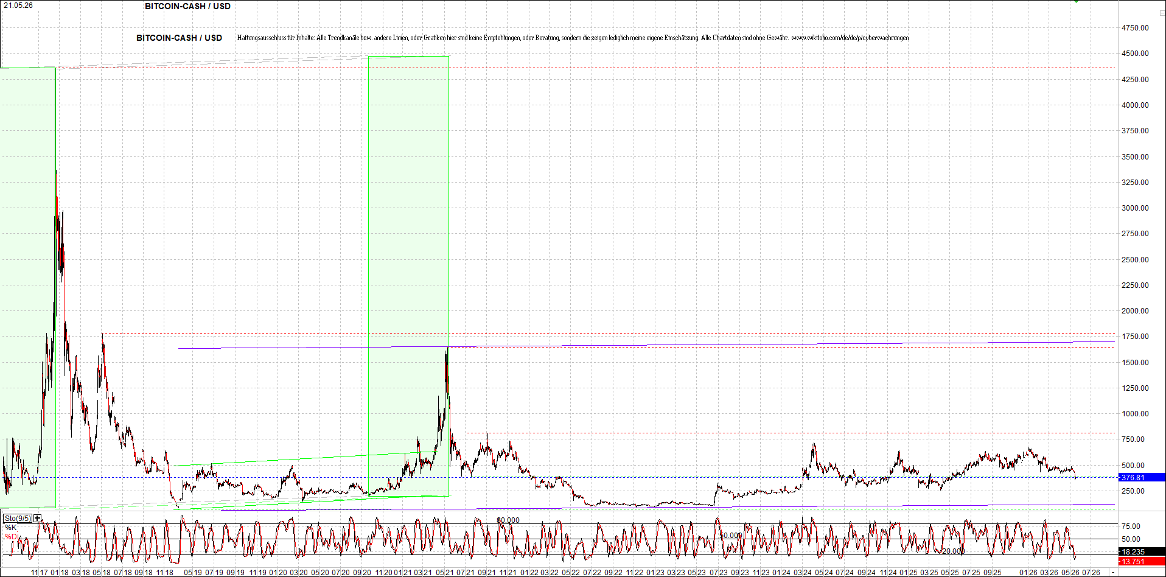Viewport: 1166px width, 577px height.
Task: Click the 2000.00 price axis label
Action: 1135,311
